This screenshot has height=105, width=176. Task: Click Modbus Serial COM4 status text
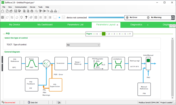click(149, 102)
